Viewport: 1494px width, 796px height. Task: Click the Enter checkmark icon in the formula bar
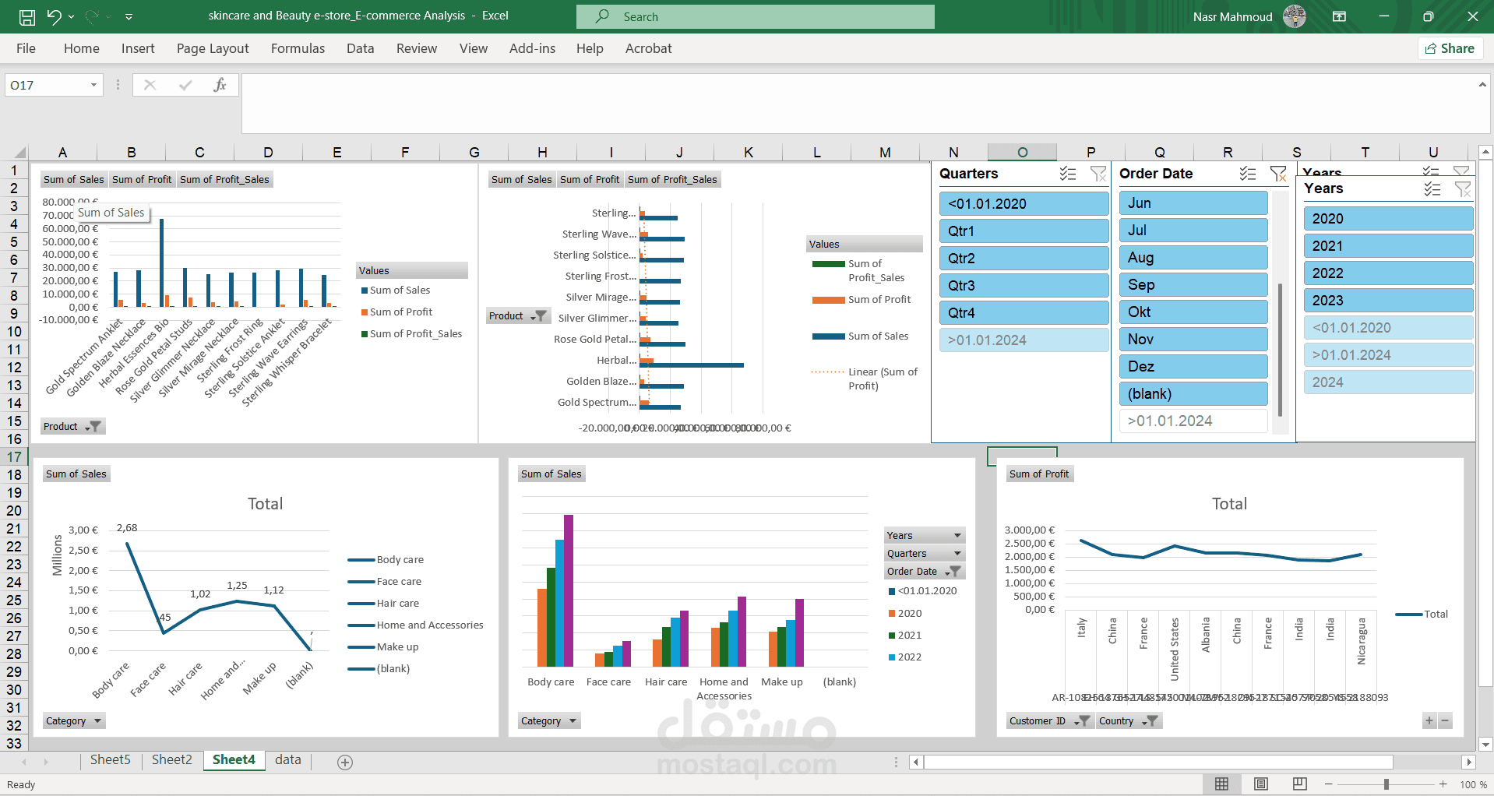[185, 85]
